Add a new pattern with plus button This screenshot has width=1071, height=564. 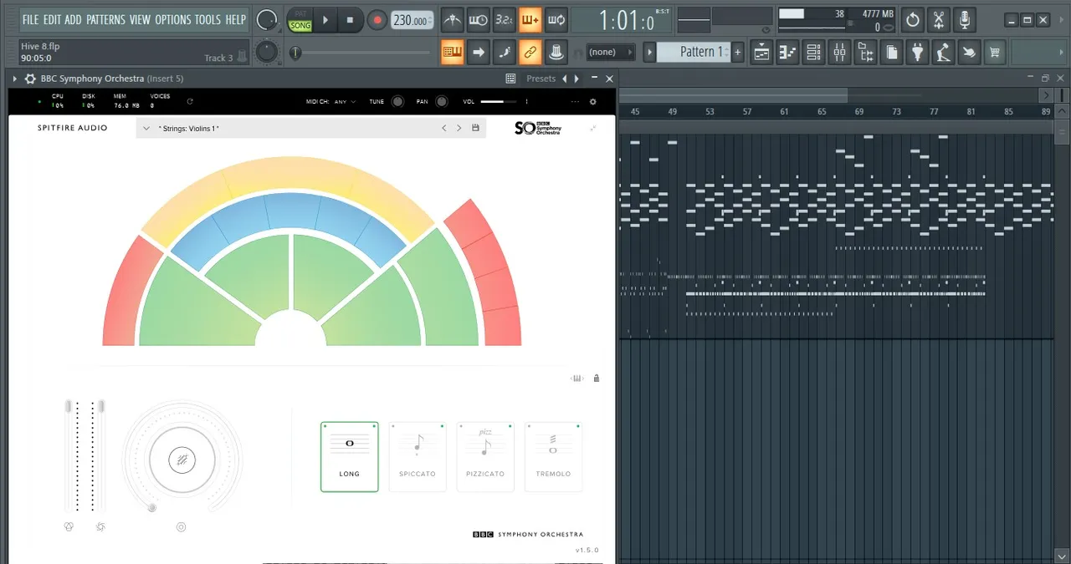pos(737,52)
